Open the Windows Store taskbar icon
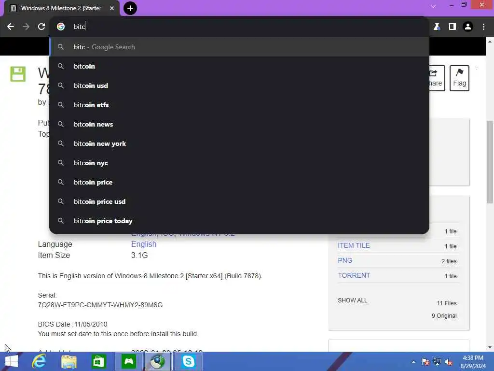 (x=98, y=361)
